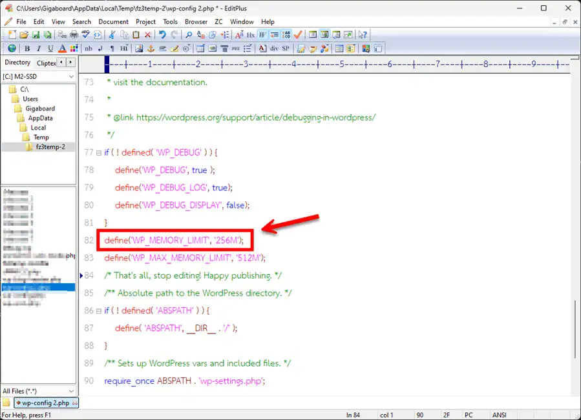Click the scissors Cut icon
The width and height of the screenshot is (581, 420).
click(x=112, y=35)
